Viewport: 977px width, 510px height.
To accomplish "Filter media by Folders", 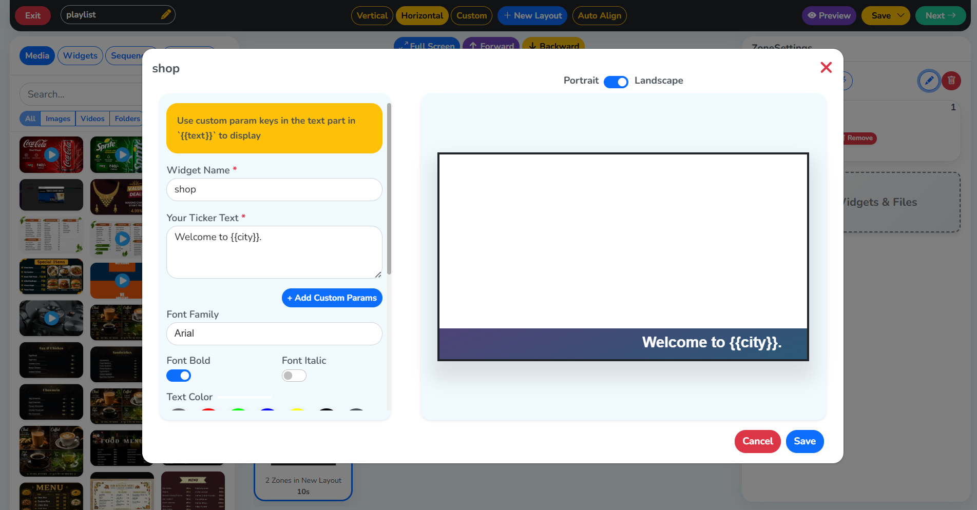I will pos(126,119).
